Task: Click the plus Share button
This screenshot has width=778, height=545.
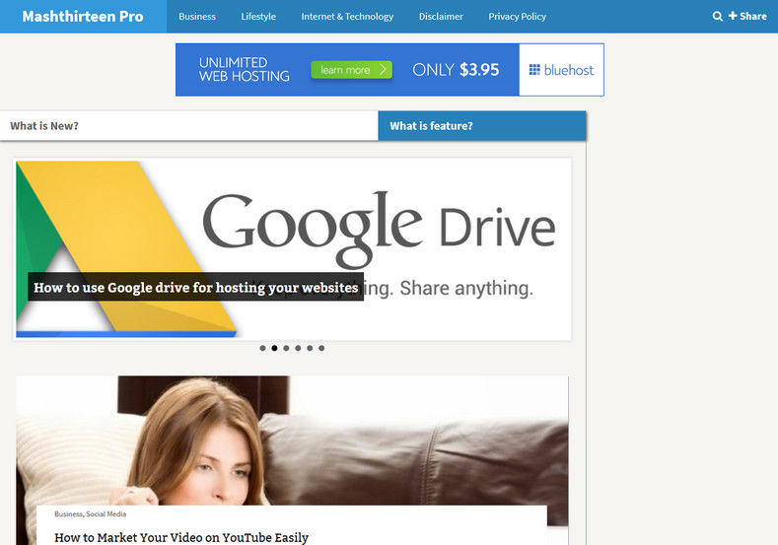Action: [x=747, y=17]
